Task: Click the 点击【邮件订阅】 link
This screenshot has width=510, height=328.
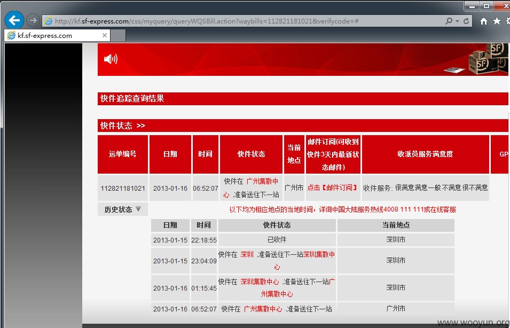Action: (x=332, y=188)
